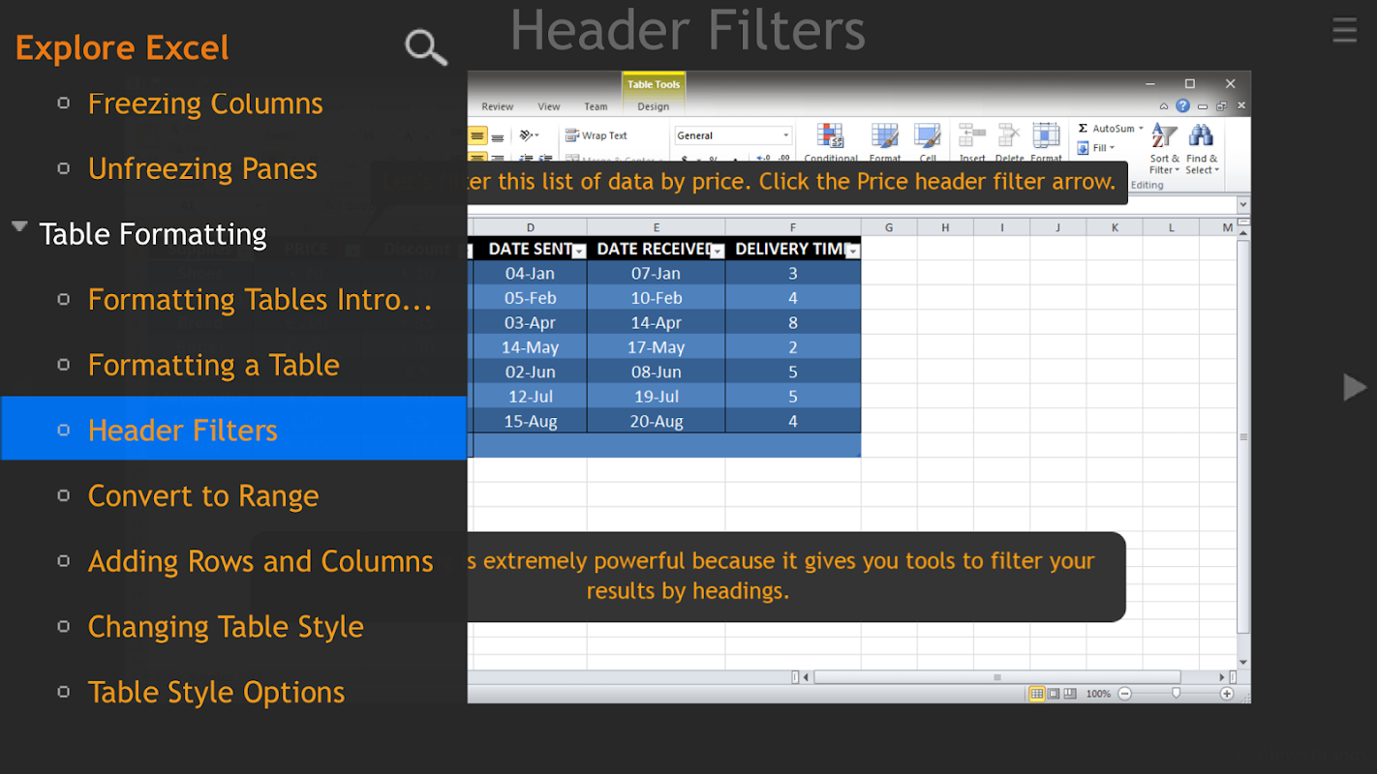This screenshot has width=1377, height=774.
Task: Switch to Page Layout view
Action: pos(1054,694)
